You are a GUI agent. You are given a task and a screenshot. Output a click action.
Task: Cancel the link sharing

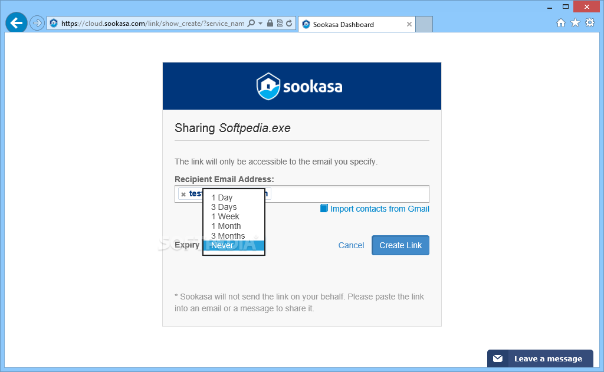[351, 245]
